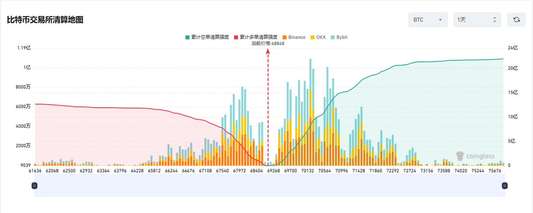Click x-axis label 66676
This screenshot has width=533, height=213.
pos(188,170)
